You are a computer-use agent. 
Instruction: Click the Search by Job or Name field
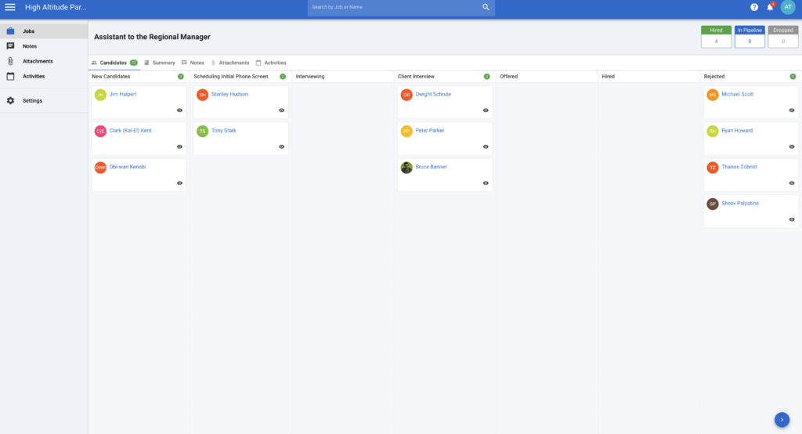point(392,7)
